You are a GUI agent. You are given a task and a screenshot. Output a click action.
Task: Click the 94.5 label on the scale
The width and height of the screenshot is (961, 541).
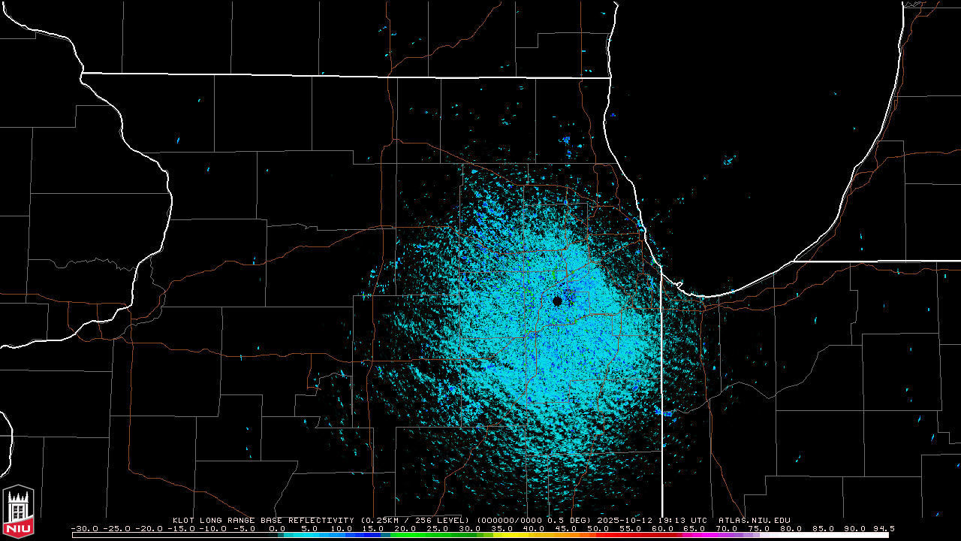(x=883, y=528)
